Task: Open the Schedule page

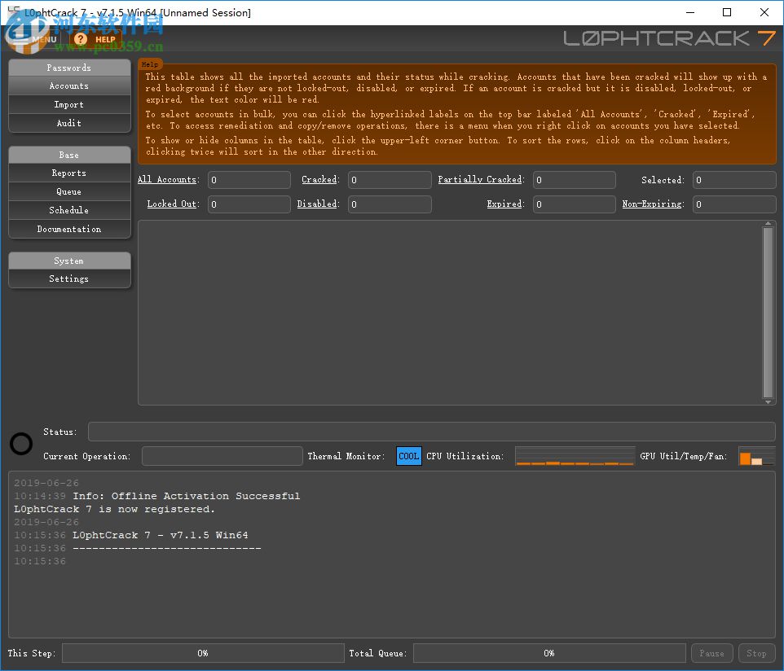Action: click(x=69, y=210)
